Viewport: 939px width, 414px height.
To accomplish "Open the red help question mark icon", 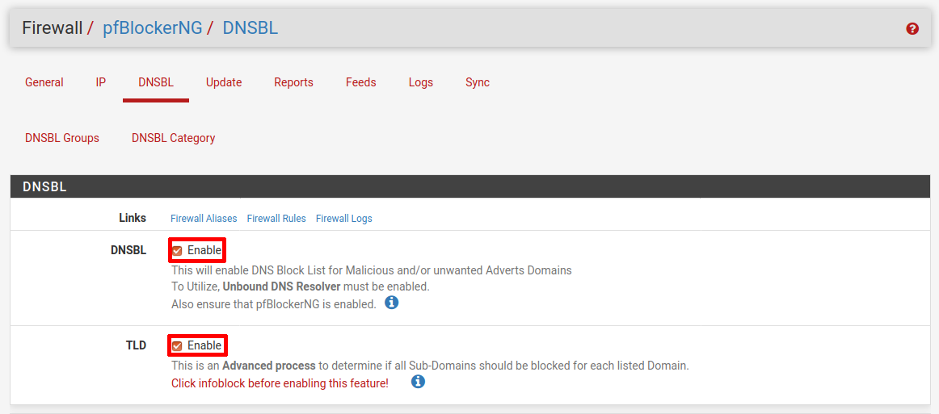I will pyautogui.click(x=912, y=29).
